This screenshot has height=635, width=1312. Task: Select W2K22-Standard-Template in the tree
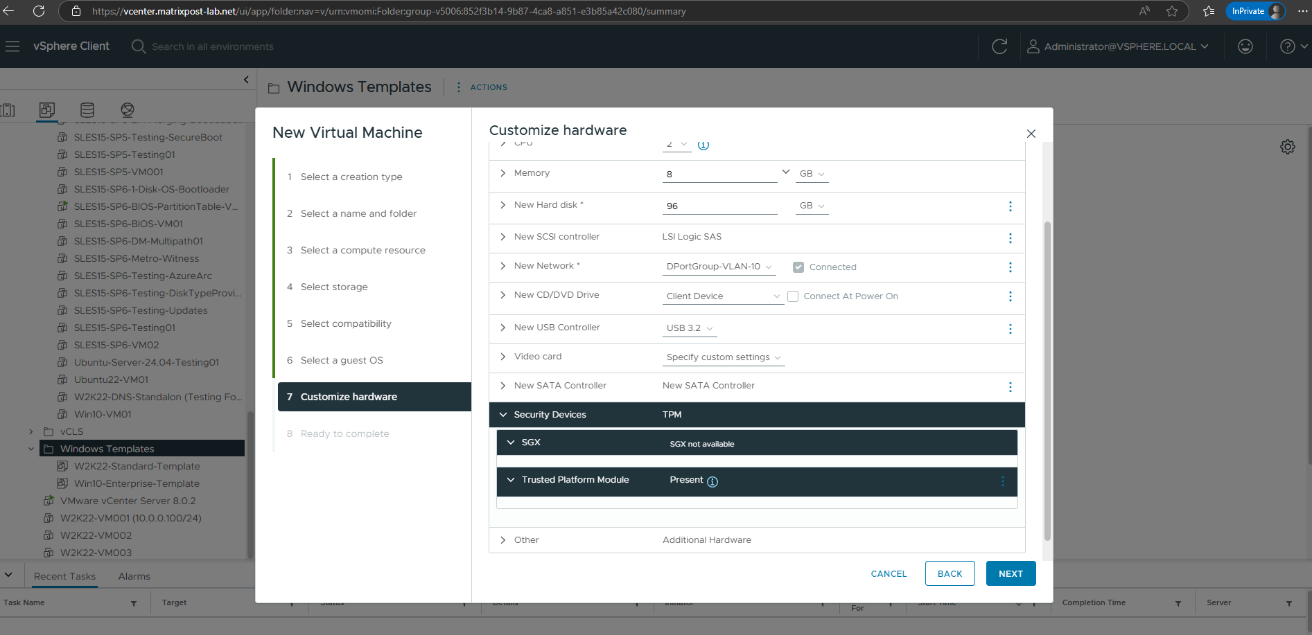tap(137, 466)
